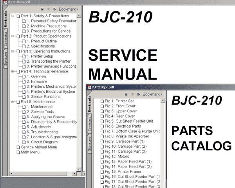Open Fig.2: Front Cover bookmark
Viewport: 235px width, 188px height.
tap(120, 106)
